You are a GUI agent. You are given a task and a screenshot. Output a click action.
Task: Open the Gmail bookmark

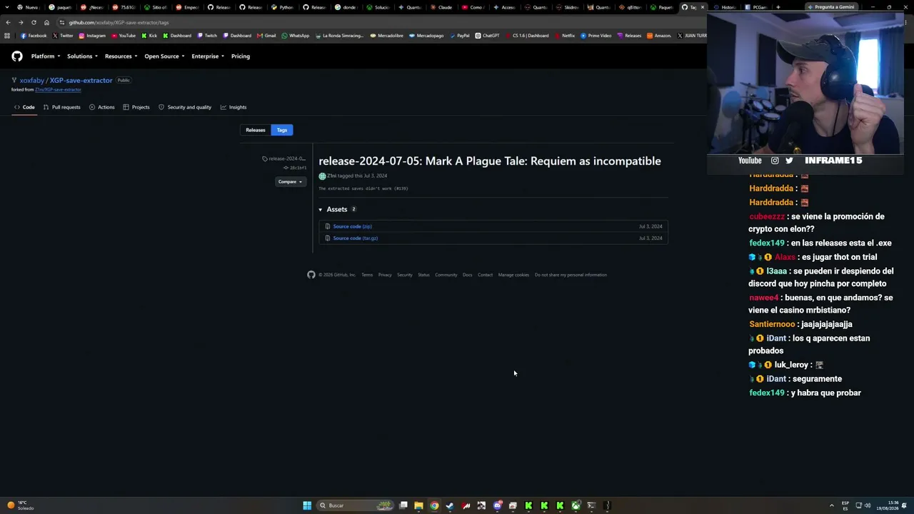[x=266, y=36]
